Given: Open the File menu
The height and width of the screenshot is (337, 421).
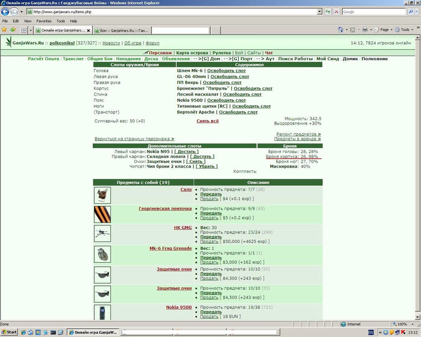Looking at the screenshot, I should pyautogui.click(x=5, y=21).
